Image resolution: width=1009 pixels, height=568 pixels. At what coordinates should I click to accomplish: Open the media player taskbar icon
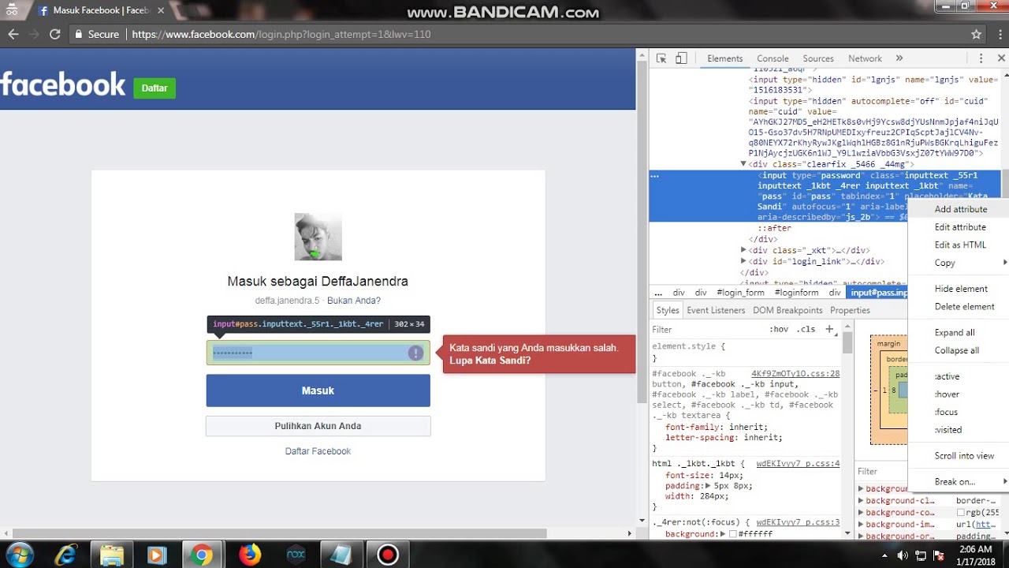click(156, 555)
